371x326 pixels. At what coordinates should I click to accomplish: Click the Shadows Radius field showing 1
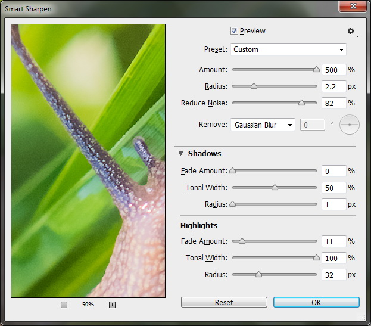pyautogui.click(x=334, y=204)
